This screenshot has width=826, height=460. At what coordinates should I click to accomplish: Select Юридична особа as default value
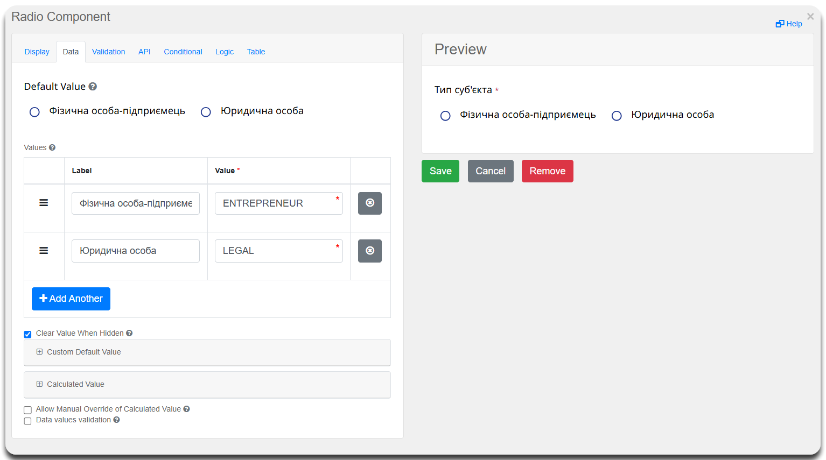pyautogui.click(x=206, y=112)
